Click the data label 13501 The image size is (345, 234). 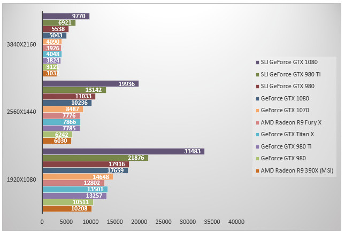(95, 189)
